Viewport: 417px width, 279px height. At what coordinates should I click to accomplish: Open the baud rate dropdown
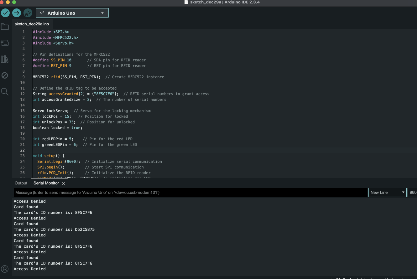pos(412,193)
